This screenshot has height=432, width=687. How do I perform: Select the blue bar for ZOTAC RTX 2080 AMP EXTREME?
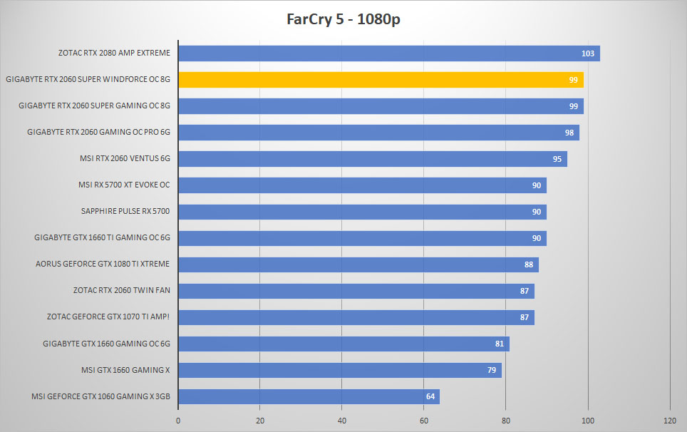tap(389, 53)
